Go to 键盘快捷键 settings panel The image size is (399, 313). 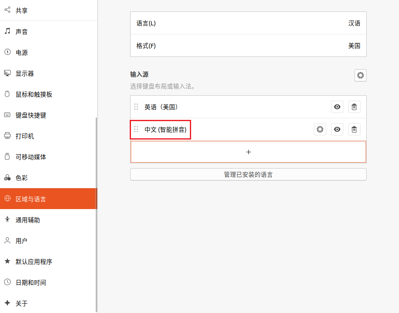point(31,115)
